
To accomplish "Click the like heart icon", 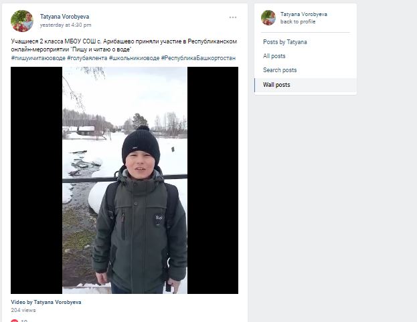I will (x=15, y=321).
